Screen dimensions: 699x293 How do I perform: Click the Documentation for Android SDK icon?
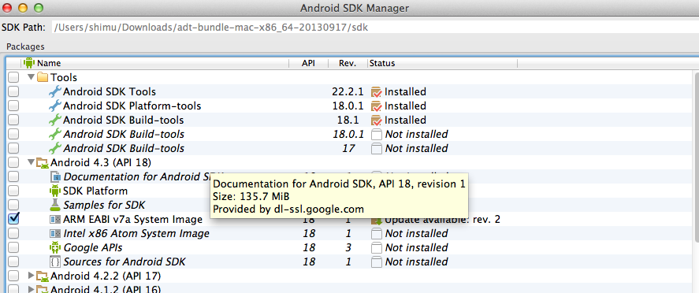[55, 176]
